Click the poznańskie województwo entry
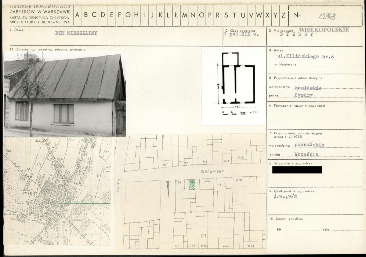 309,145
